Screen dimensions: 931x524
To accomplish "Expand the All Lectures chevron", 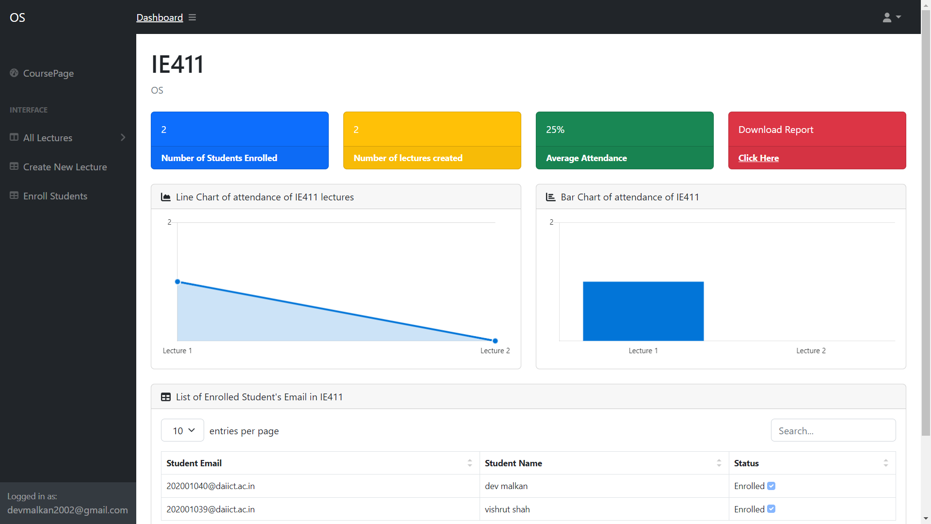I will click(x=123, y=137).
